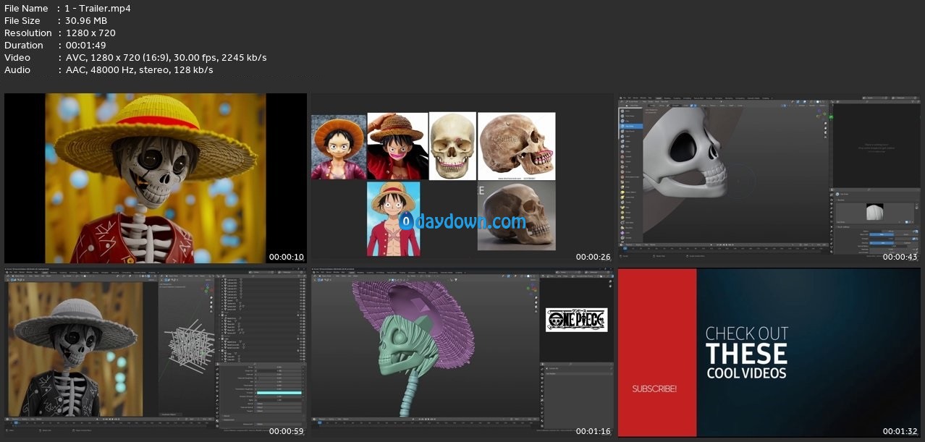
Task: Open the skull sculpting thumbnail at 00:00:43
Action: coord(769,179)
